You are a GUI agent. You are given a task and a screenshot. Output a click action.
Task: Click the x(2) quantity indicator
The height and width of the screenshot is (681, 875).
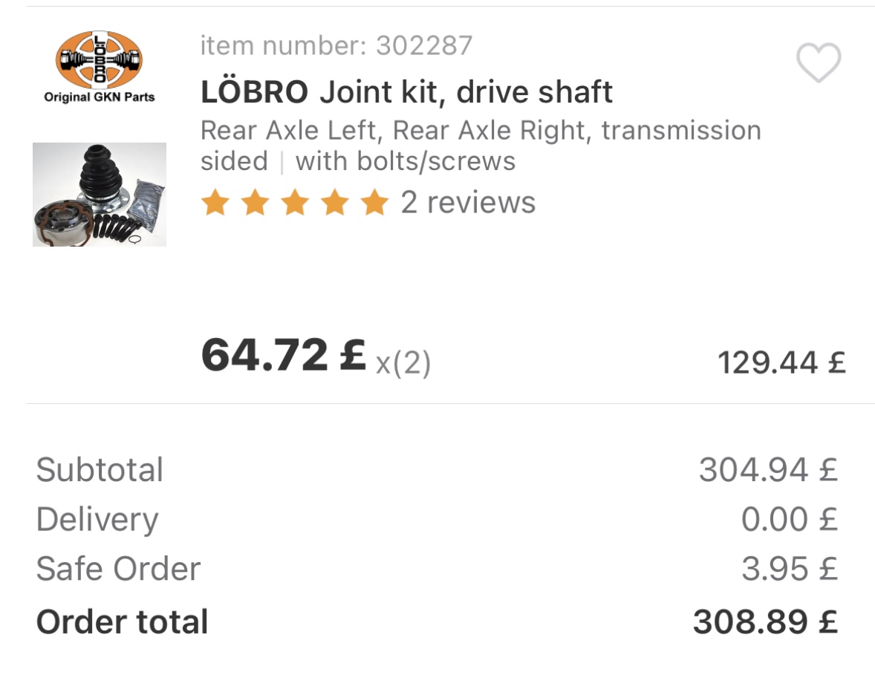(403, 363)
